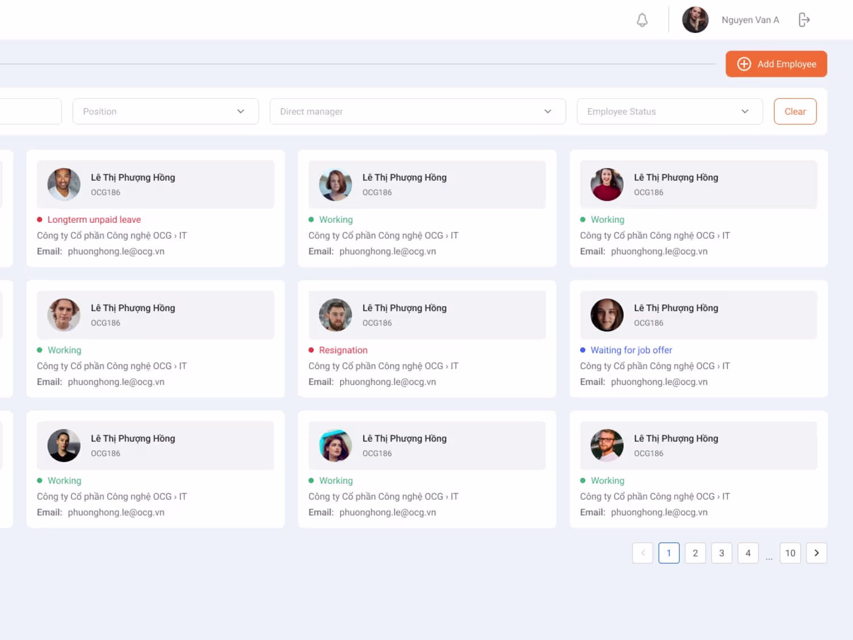Open avatar of Waiting for job offer employee

click(x=607, y=315)
